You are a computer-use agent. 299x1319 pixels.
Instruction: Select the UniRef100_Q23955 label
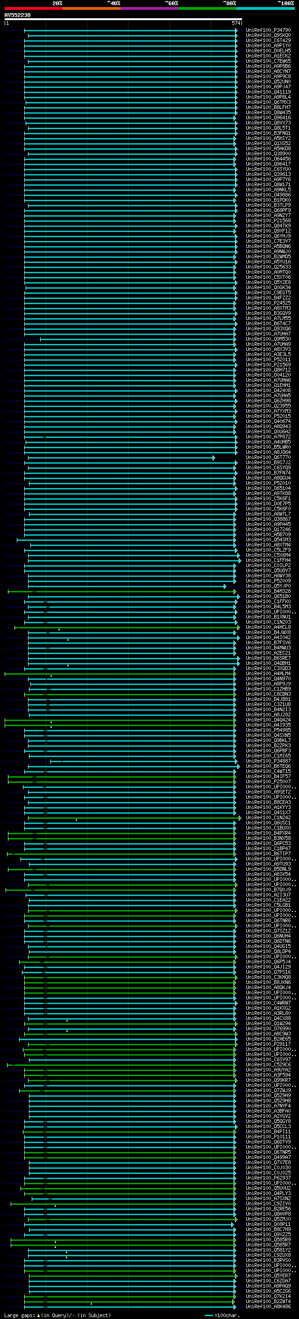[268, 406]
